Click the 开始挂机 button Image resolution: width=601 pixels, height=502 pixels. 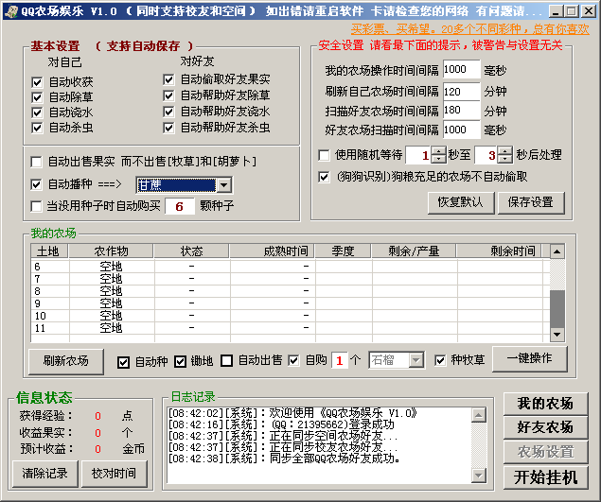click(545, 477)
